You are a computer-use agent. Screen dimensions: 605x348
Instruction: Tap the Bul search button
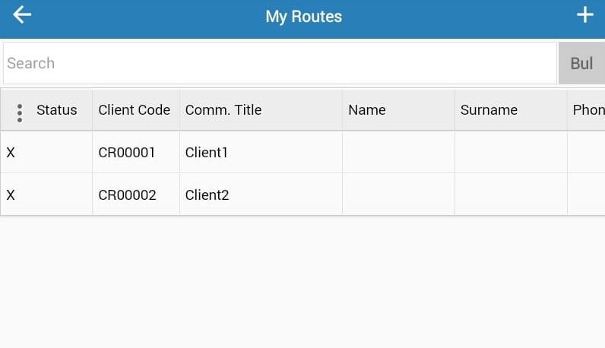tap(581, 63)
